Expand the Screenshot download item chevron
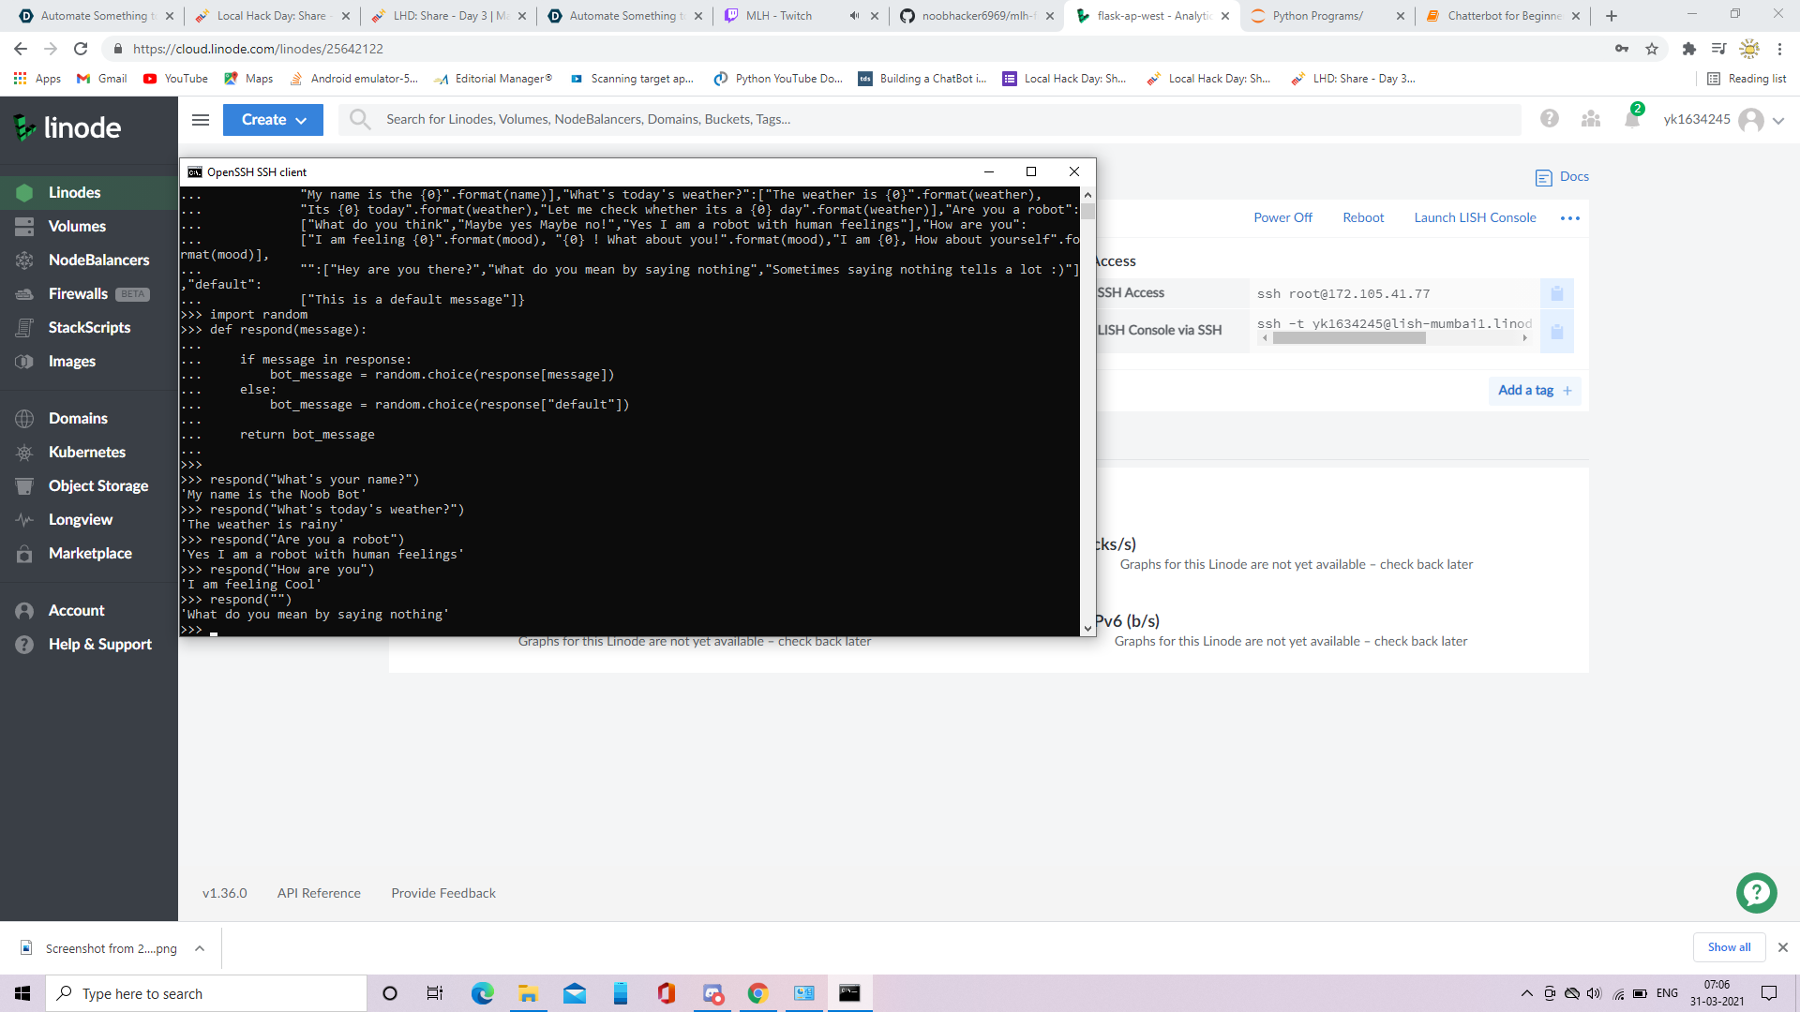 coord(200,948)
